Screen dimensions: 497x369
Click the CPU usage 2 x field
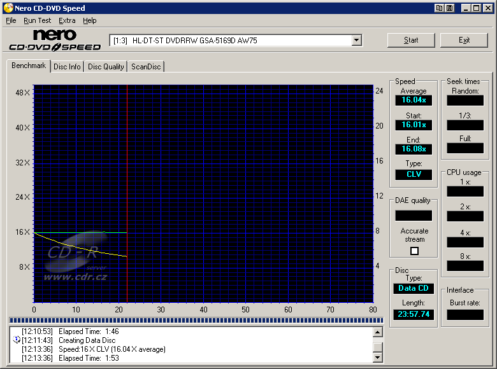(x=465, y=216)
